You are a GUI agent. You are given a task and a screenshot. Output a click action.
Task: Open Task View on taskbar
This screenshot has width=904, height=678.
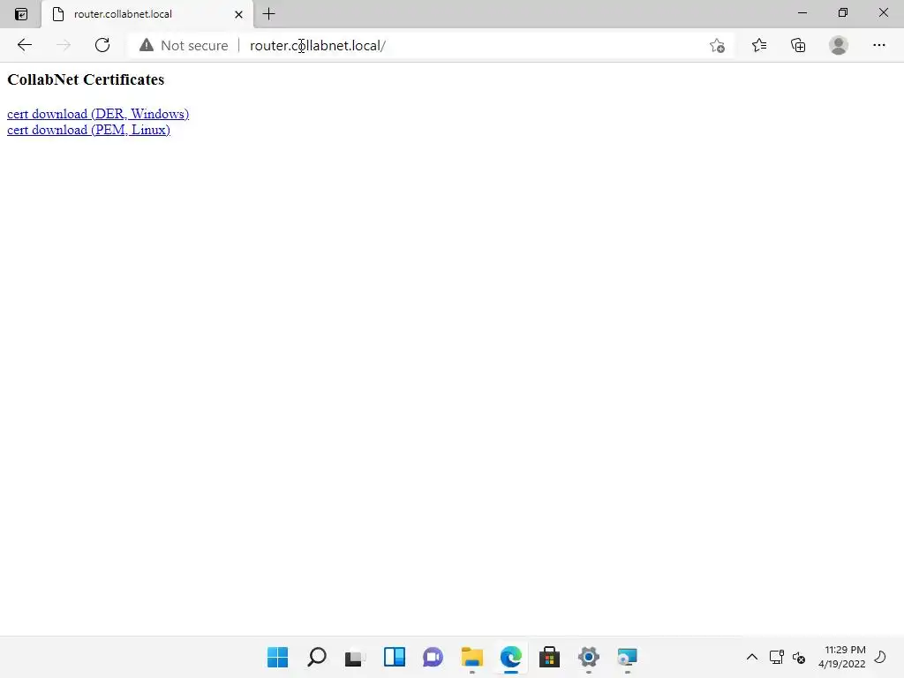355,657
